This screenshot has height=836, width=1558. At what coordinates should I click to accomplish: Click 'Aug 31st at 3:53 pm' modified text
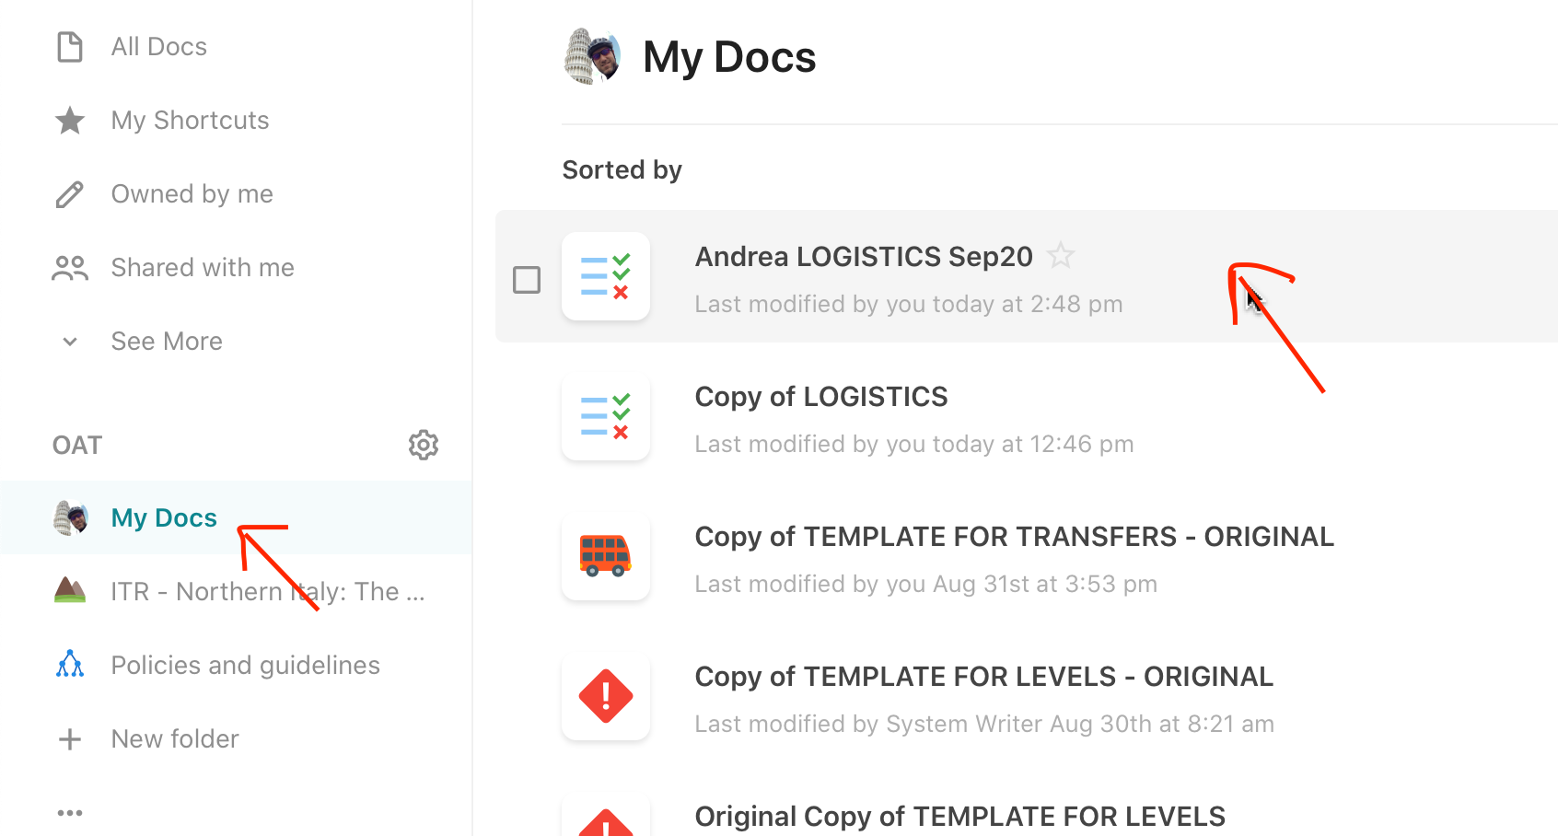click(x=1045, y=585)
